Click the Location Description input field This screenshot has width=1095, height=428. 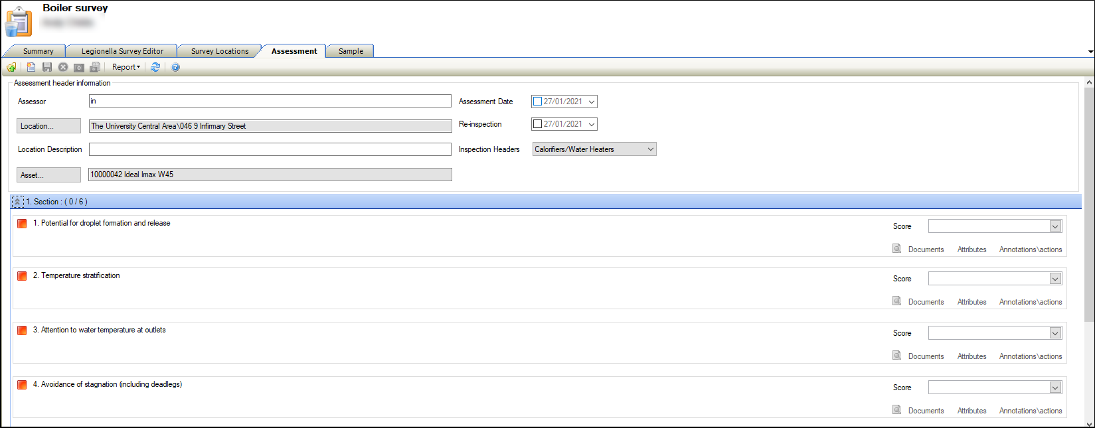click(270, 149)
